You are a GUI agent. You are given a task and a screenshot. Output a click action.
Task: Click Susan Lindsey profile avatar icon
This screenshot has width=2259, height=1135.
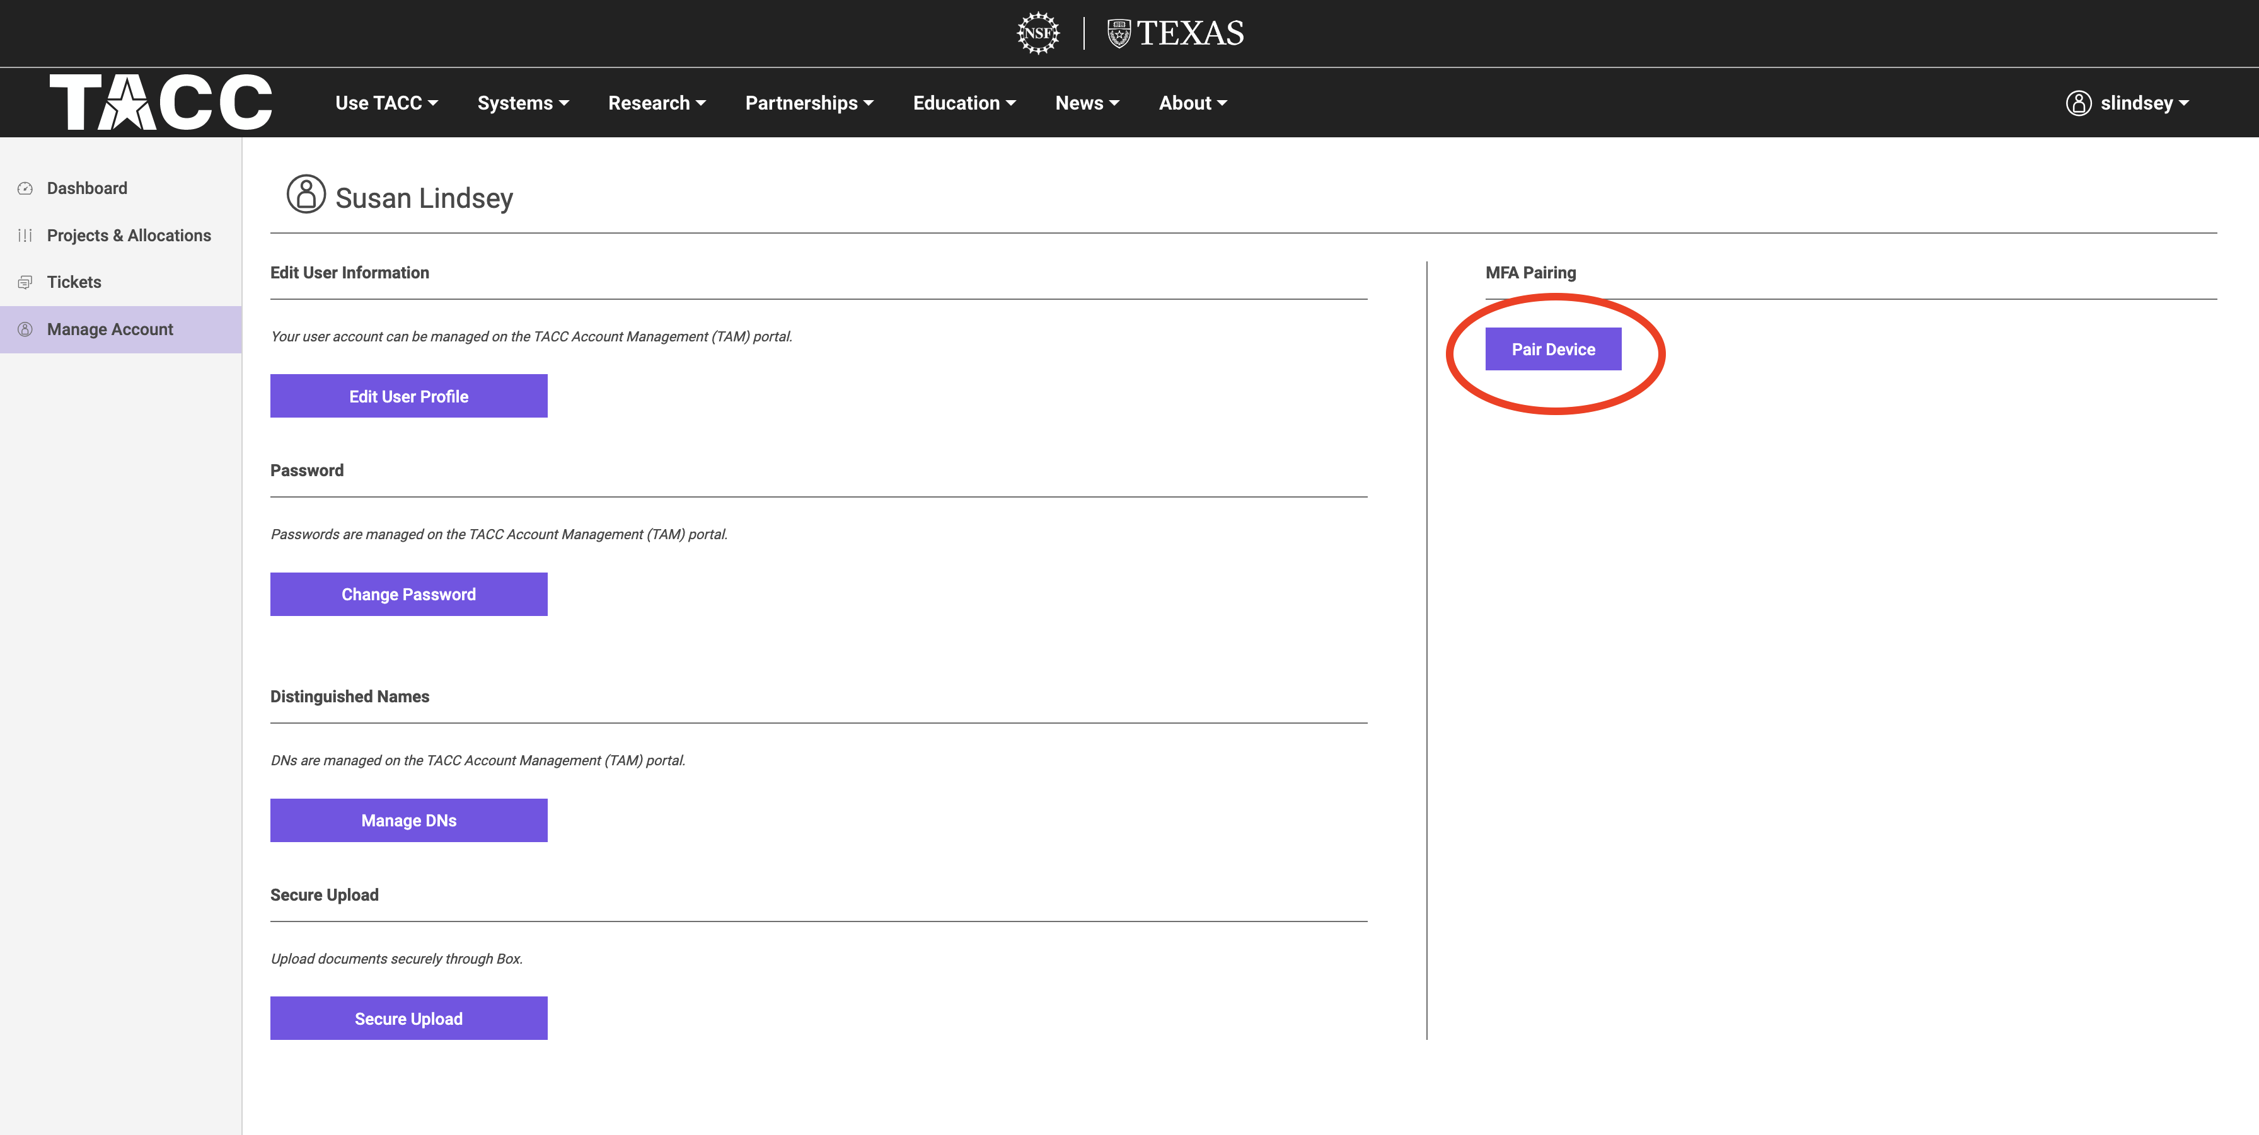pos(306,195)
